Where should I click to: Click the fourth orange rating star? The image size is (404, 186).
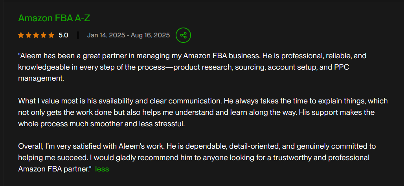44,35
